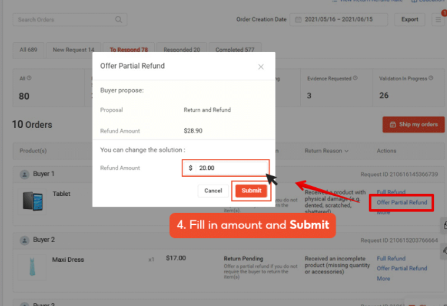Click the search magnifier icon
This screenshot has width=447, height=306.
click(x=118, y=20)
